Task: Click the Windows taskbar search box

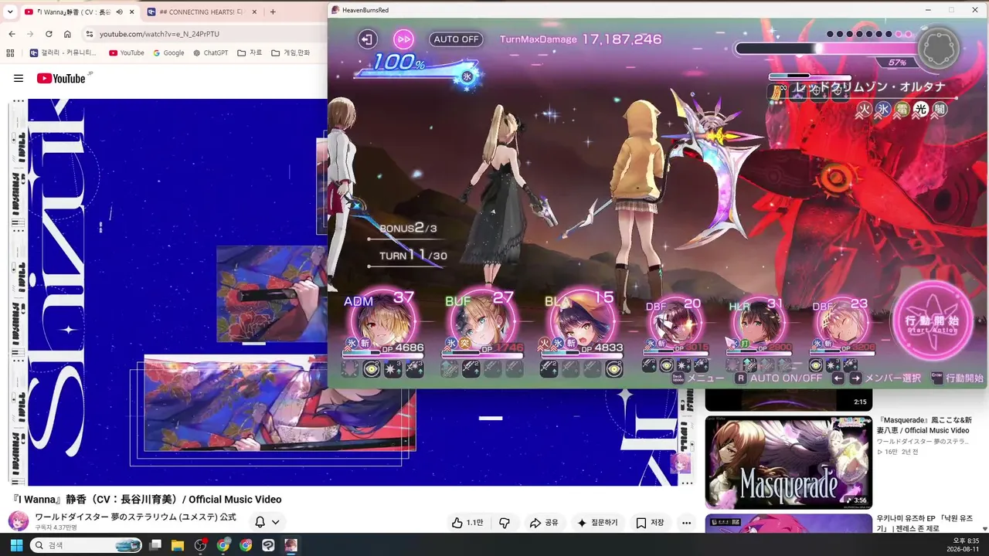Action: [x=86, y=545]
